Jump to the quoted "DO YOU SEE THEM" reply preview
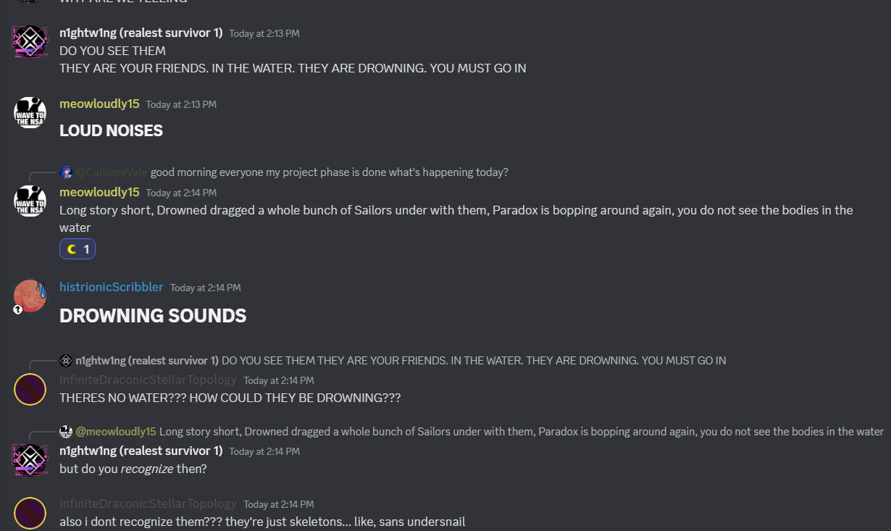The width and height of the screenshot is (891, 531). tap(473, 361)
